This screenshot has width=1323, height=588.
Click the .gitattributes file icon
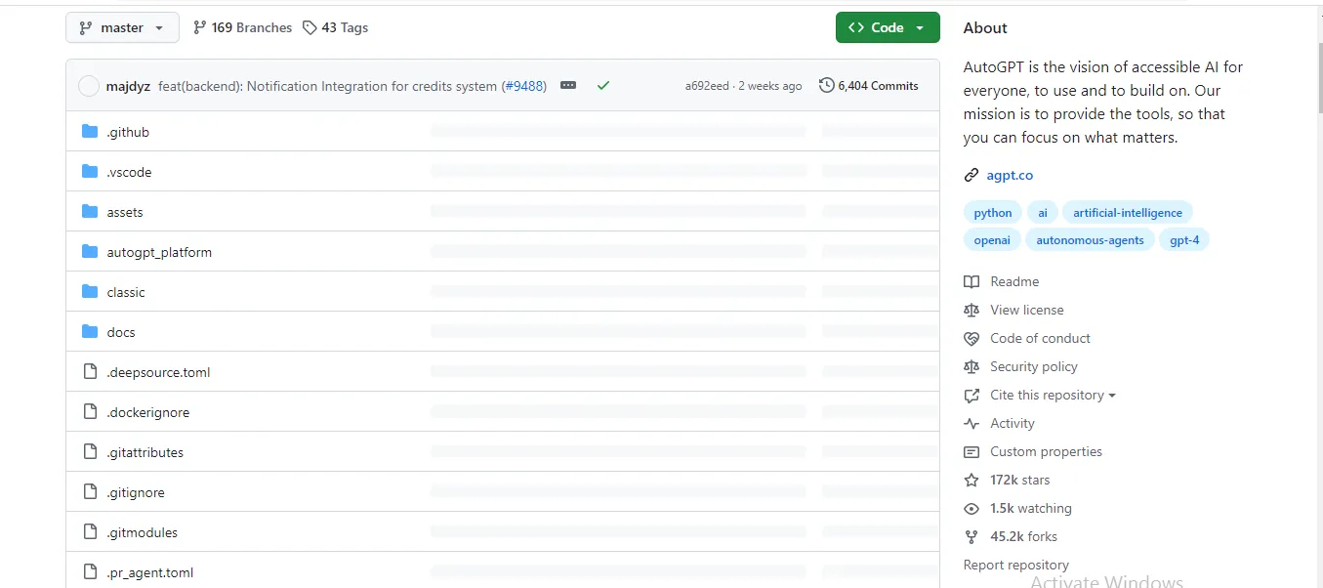pos(90,451)
